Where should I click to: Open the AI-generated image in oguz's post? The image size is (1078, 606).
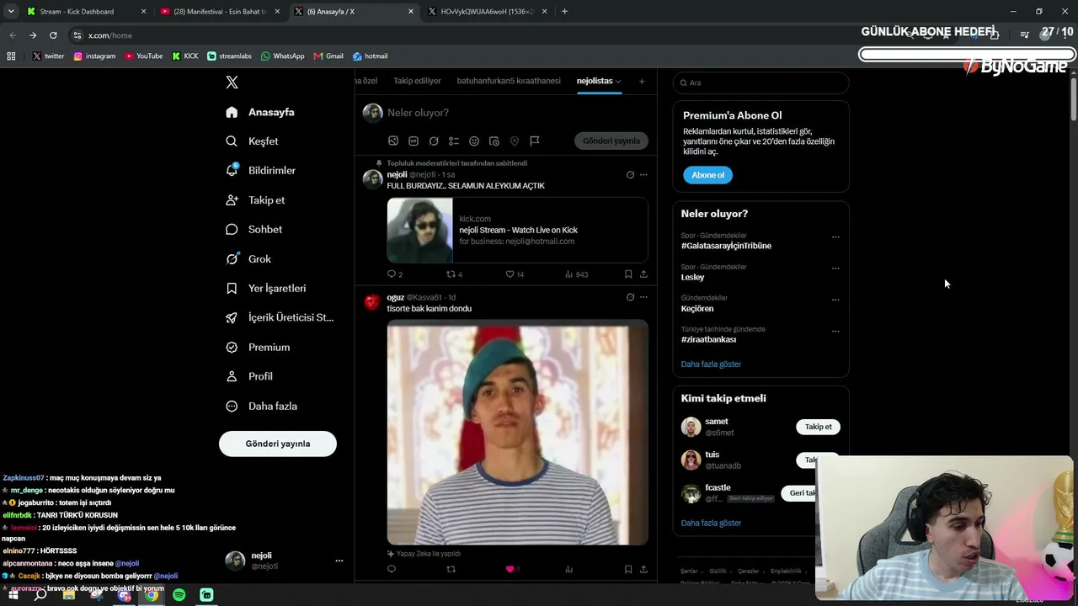517,432
